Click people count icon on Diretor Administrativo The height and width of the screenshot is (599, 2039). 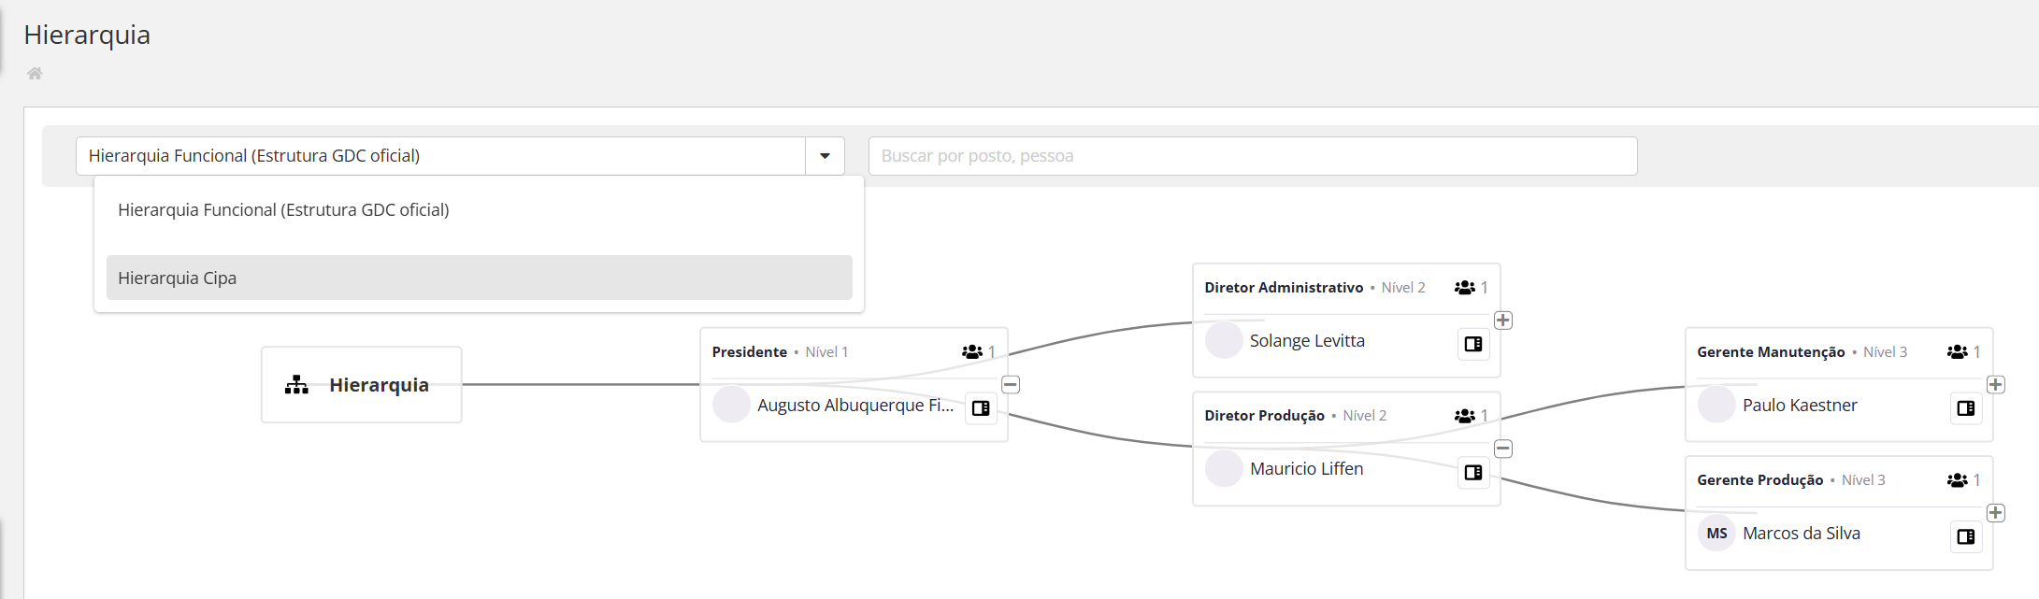[1465, 288]
